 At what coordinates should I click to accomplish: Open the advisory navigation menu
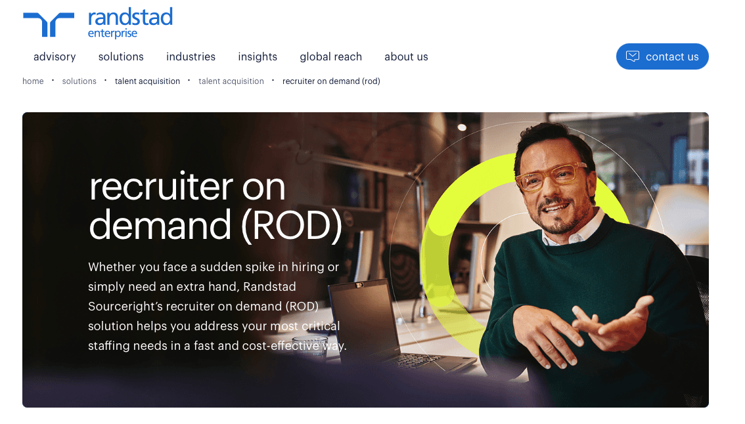[x=55, y=57]
